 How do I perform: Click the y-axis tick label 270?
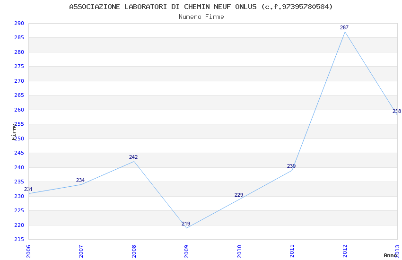19,81
